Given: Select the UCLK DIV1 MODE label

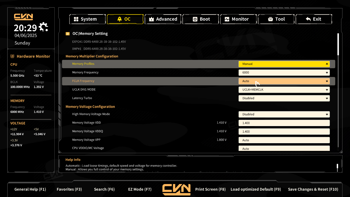Looking at the screenshot, I should coord(84,89).
